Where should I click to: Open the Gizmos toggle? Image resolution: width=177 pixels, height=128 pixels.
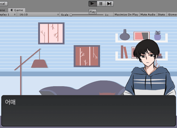[x=172, y=15]
